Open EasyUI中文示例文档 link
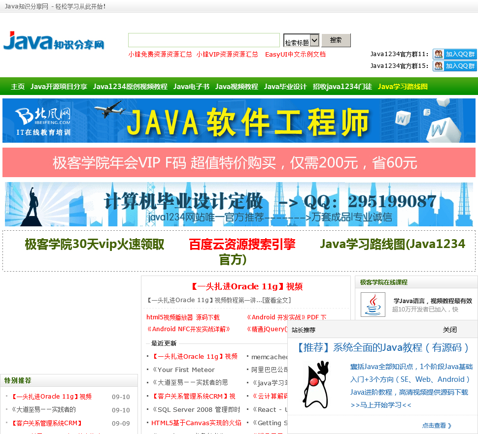478x434 pixels. [295, 54]
